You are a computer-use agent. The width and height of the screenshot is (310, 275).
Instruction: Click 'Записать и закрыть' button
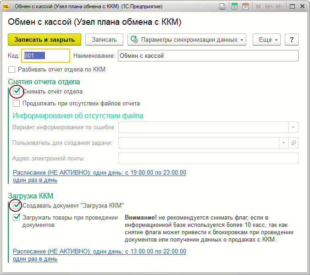(44, 39)
